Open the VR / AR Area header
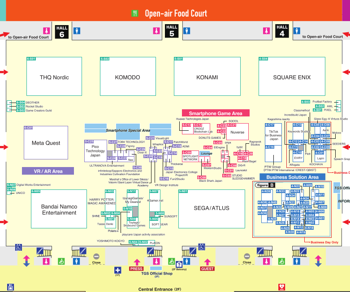350x292 pixels. click(x=48, y=171)
